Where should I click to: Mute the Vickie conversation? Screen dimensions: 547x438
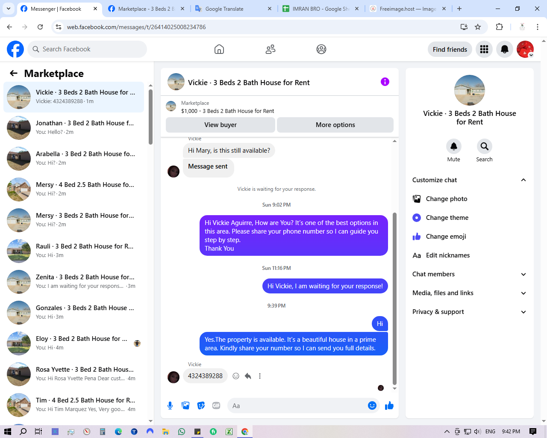tap(454, 146)
